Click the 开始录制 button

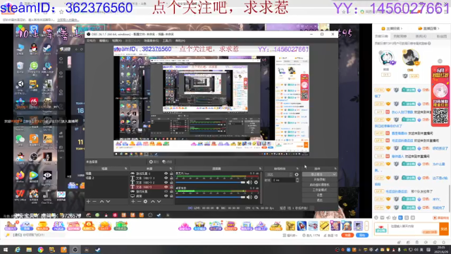tap(319, 179)
